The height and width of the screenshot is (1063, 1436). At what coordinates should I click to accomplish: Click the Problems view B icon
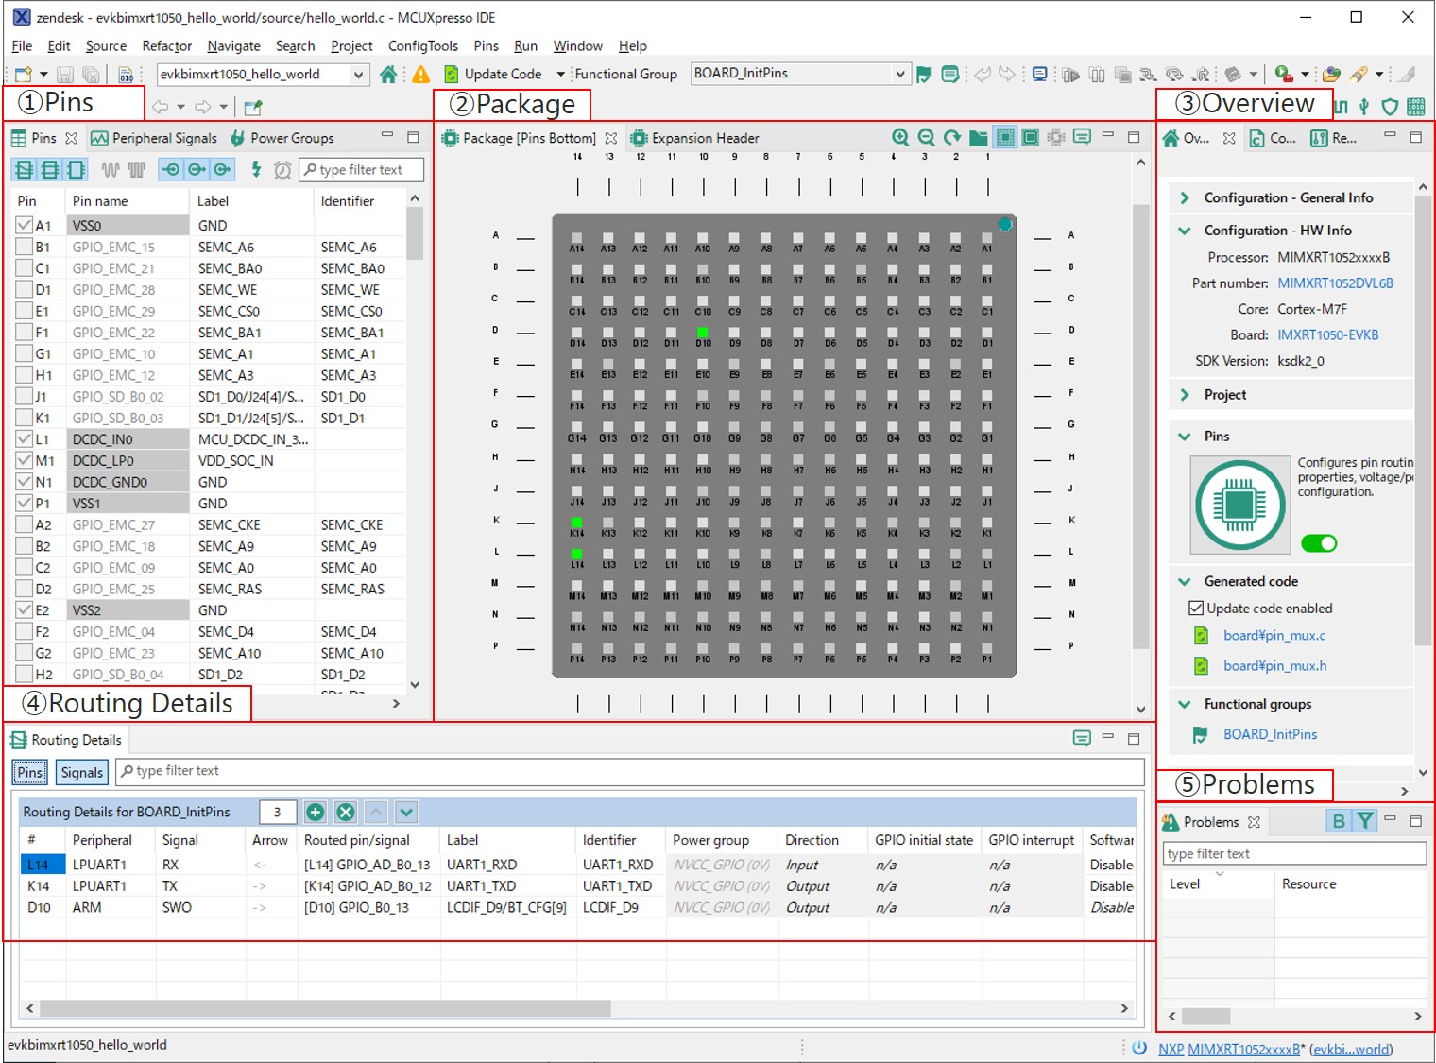tap(1339, 821)
